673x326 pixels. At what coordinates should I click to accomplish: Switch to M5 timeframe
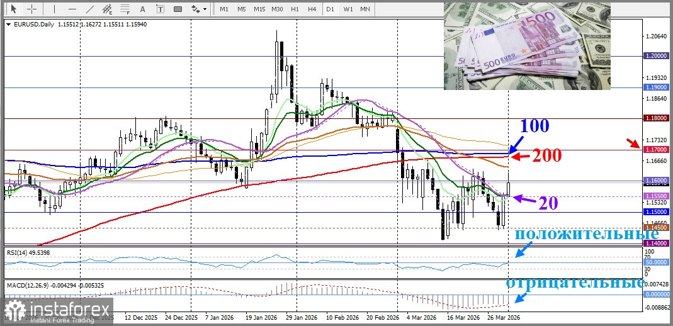[x=242, y=9]
